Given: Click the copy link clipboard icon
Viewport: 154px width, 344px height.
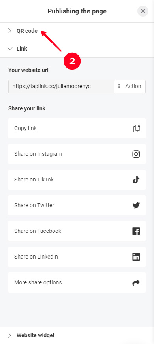Looking at the screenshot, I should (x=137, y=129).
